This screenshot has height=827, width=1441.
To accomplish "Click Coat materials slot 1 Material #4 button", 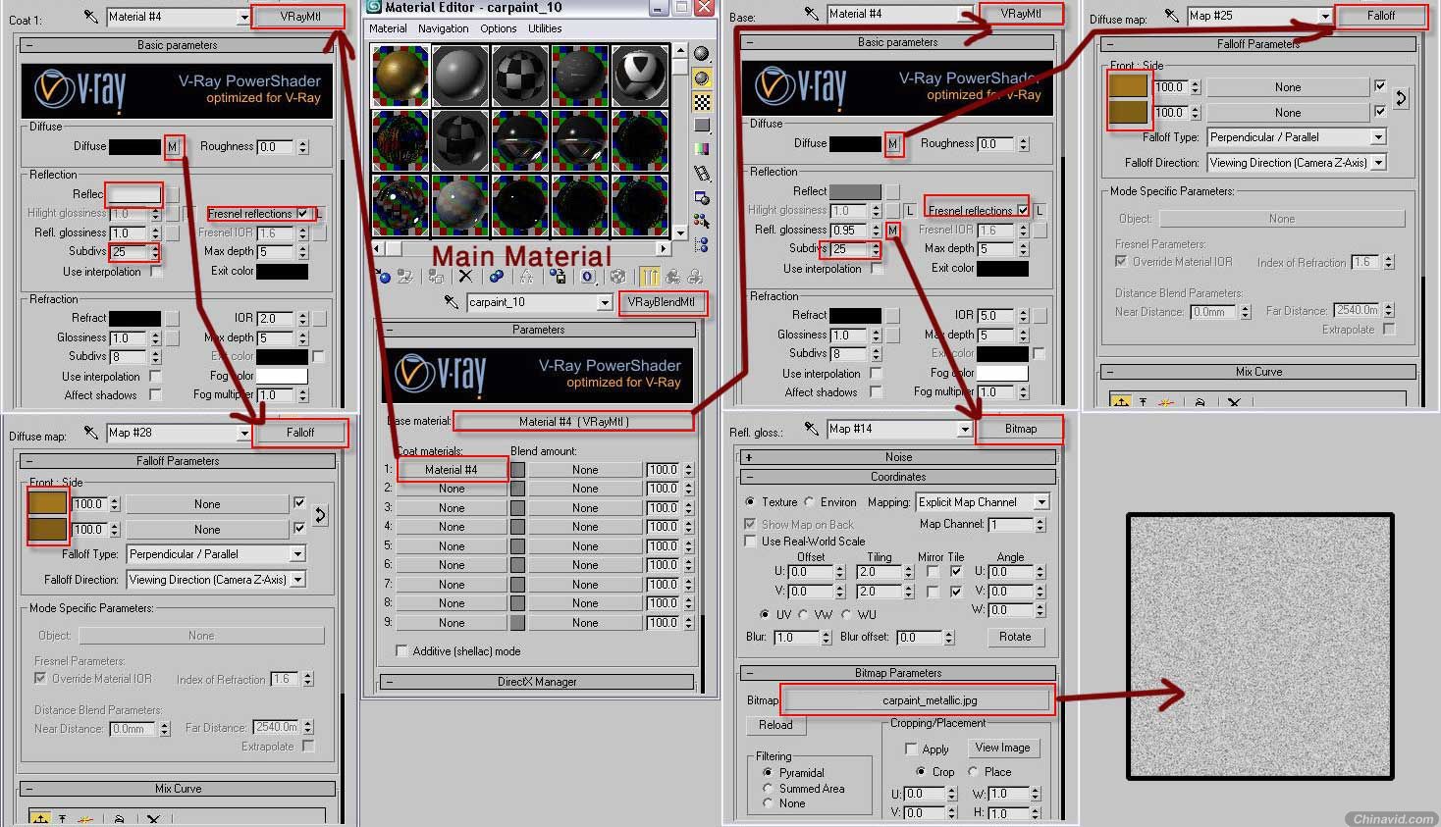I will coord(452,470).
